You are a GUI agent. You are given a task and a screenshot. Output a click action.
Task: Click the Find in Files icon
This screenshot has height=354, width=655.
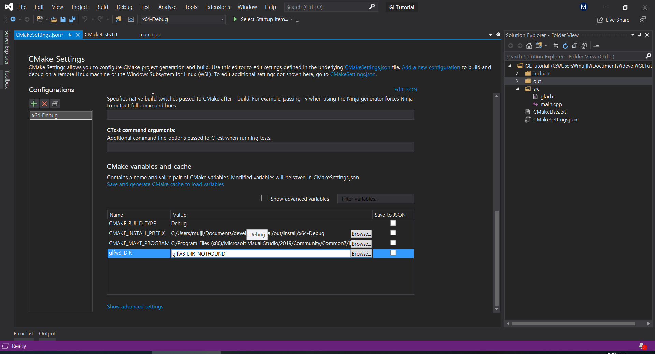pos(118,19)
